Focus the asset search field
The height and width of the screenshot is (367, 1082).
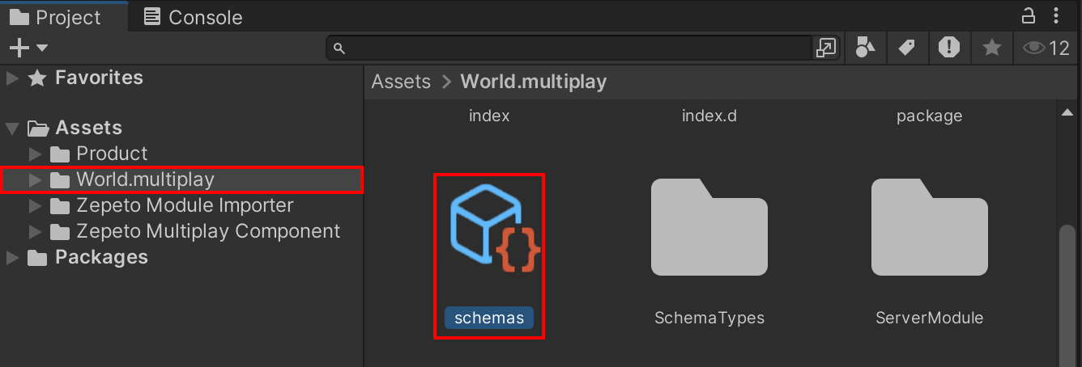pos(569,48)
